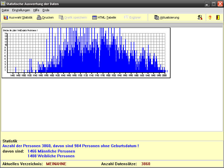
Task: Click the greyed Grafik speichern label
Action: [75, 17]
